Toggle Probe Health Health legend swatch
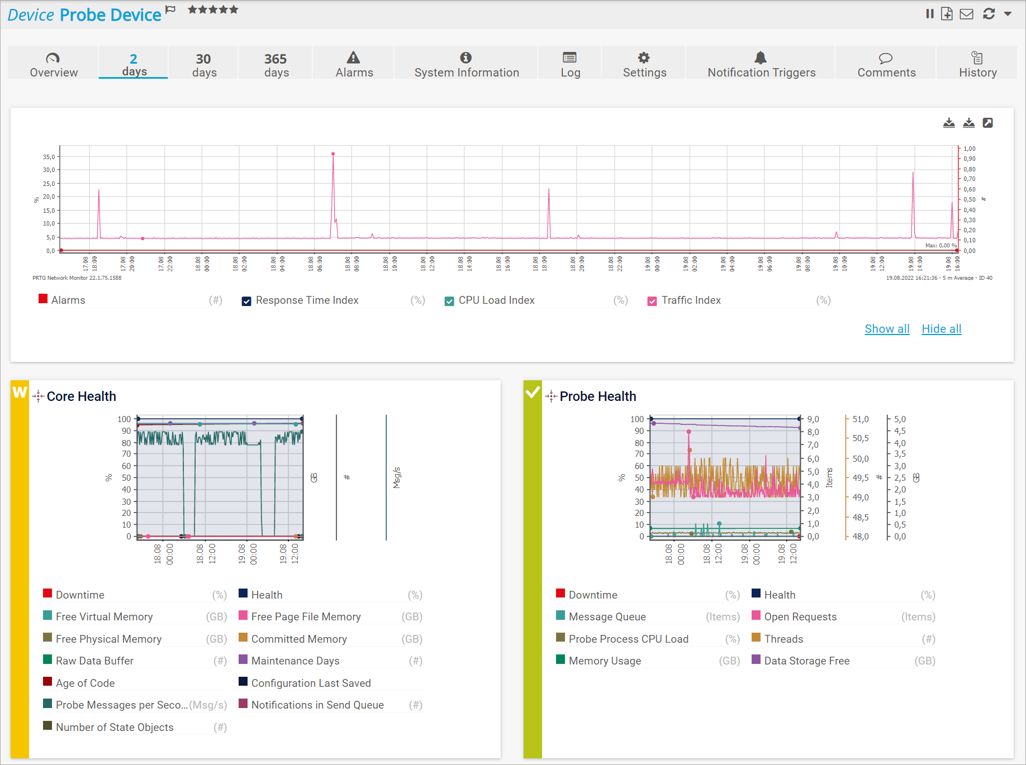The image size is (1026, 765). pos(756,593)
